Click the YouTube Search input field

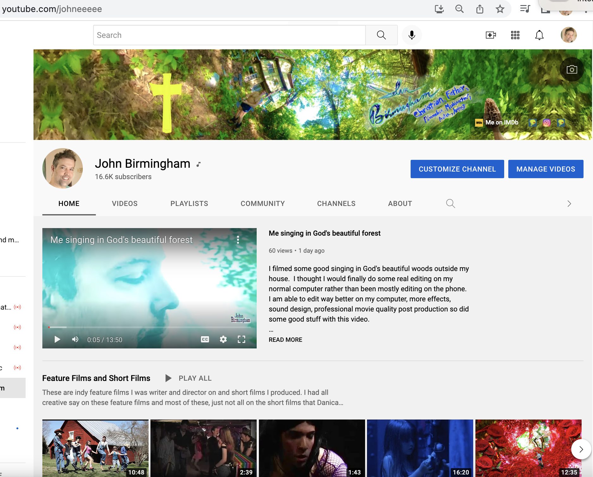[x=229, y=35]
